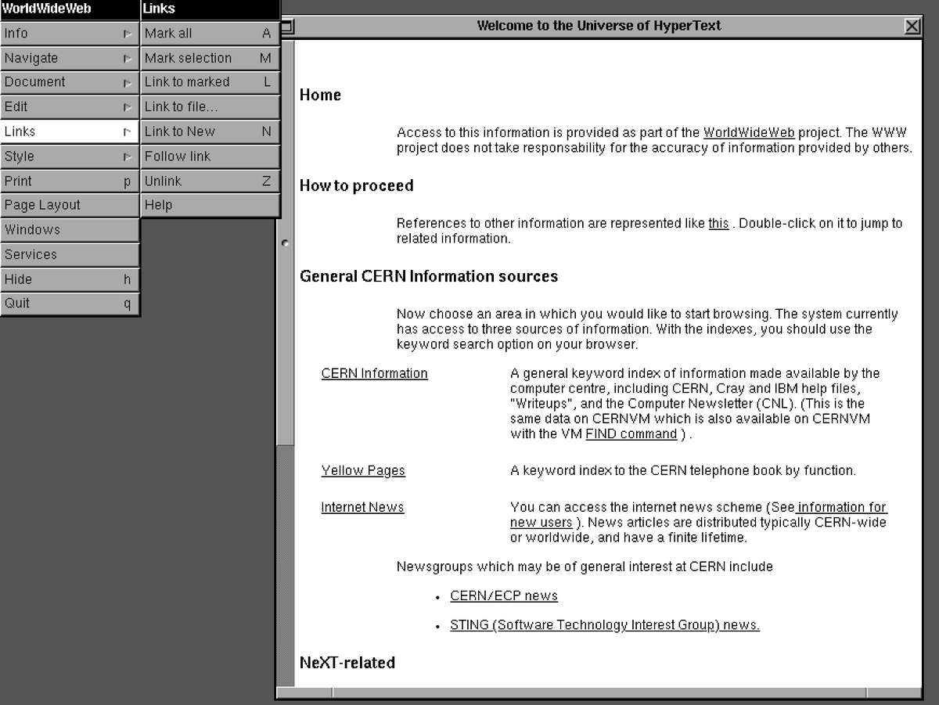The height and width of the screenshot is (705, 939).
Task: Click the vertical scrollbar knob dimple
Action: 285,243
